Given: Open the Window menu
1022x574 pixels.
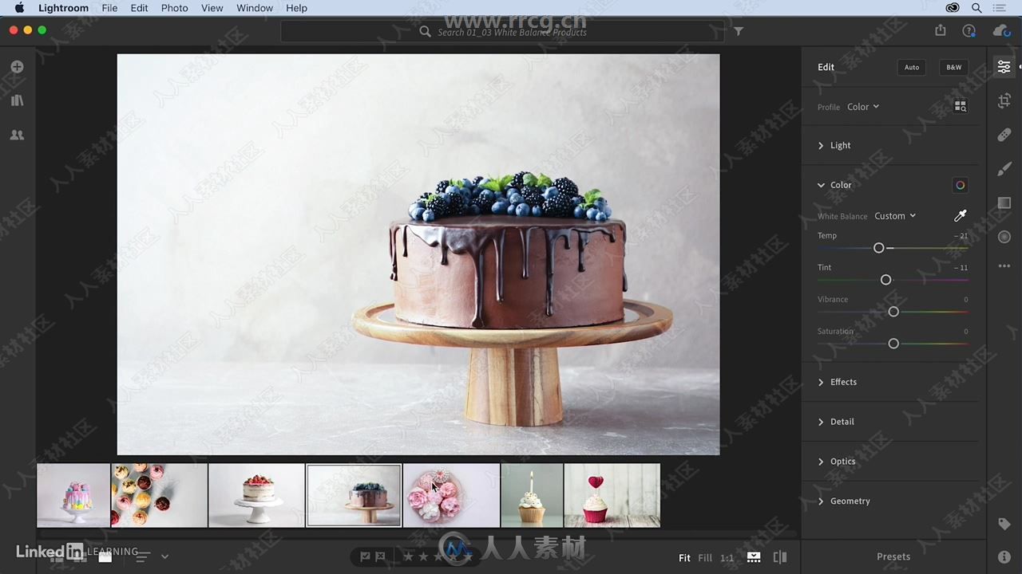Looking at the screenshot, I should (255, 8).
